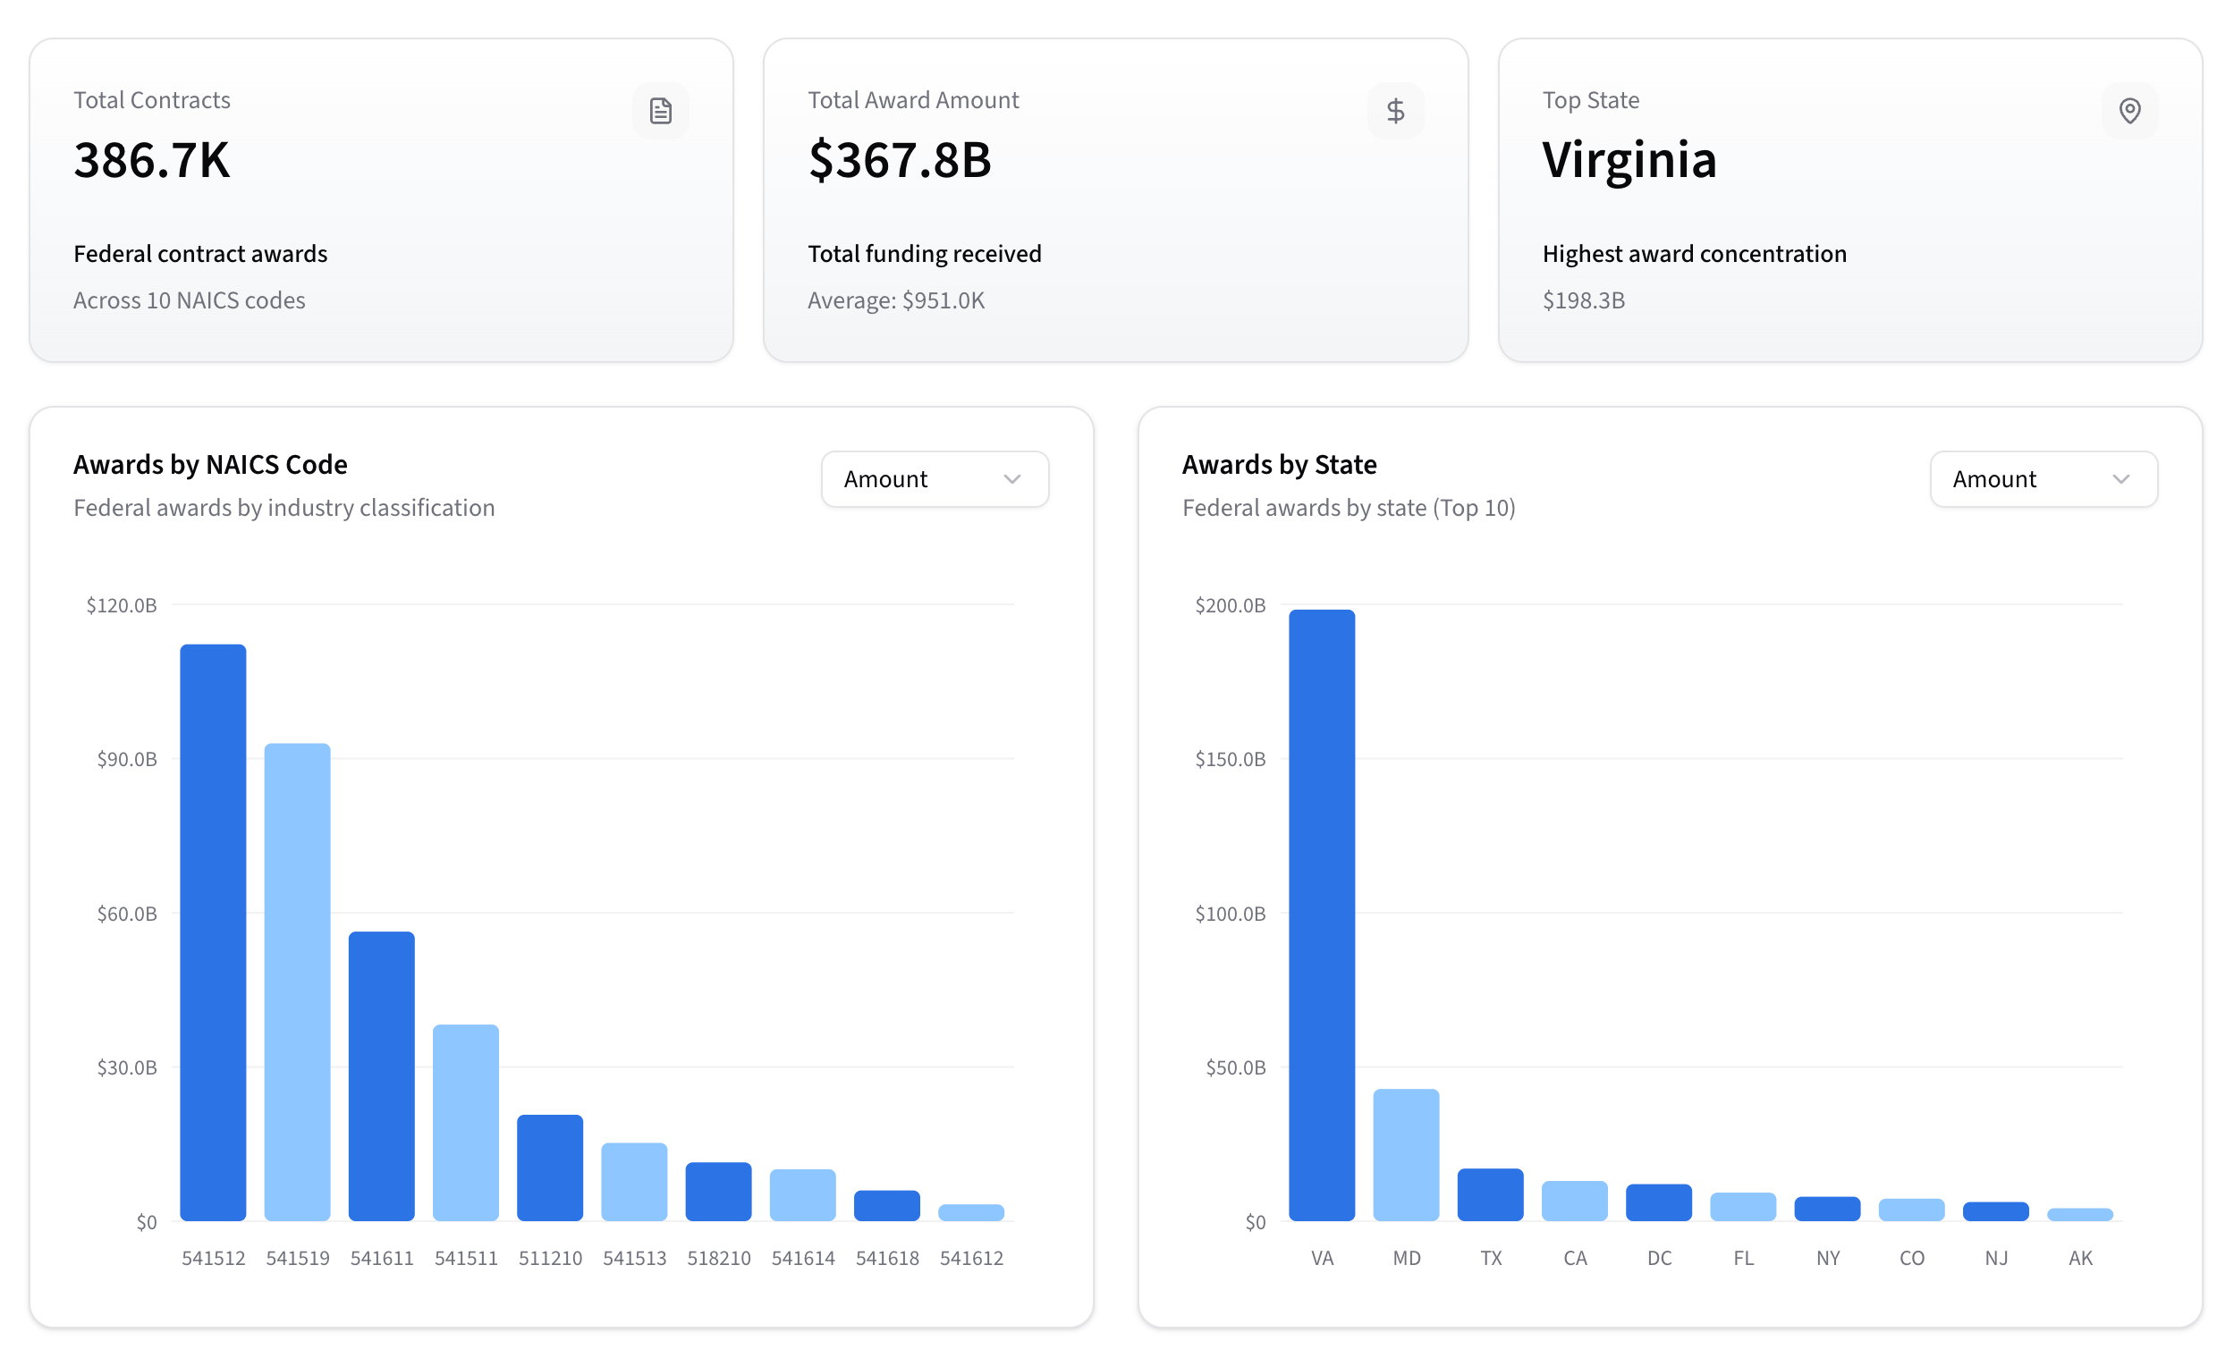2234x1366 pixels.
Task: Select the MD bar in state chart
Action: tap(1405, 1154)
